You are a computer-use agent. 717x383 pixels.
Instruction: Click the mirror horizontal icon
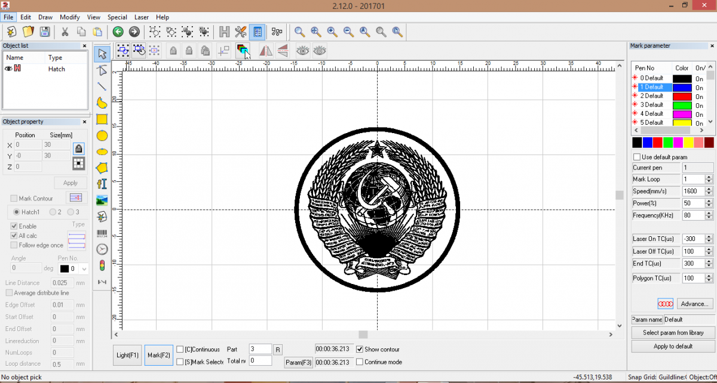point(266,51)
